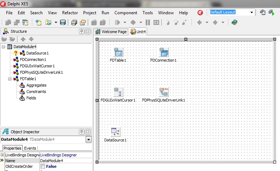Click the Run (play) toolbar button
The image size is (280, 171).
click(x=118, y=22)
